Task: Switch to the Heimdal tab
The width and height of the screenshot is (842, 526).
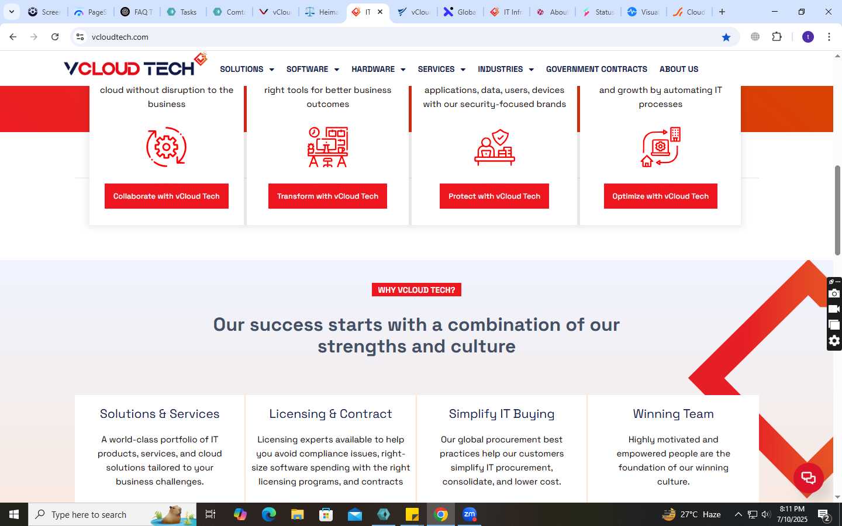Action: point(322,12)
